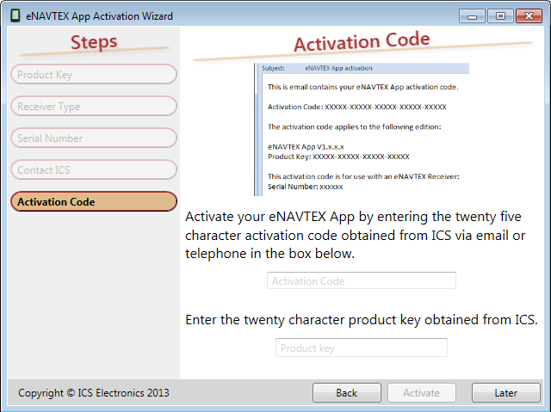Click the Activation Code input field
This screenshot has width=551, height=412.
tap(362, 280)
